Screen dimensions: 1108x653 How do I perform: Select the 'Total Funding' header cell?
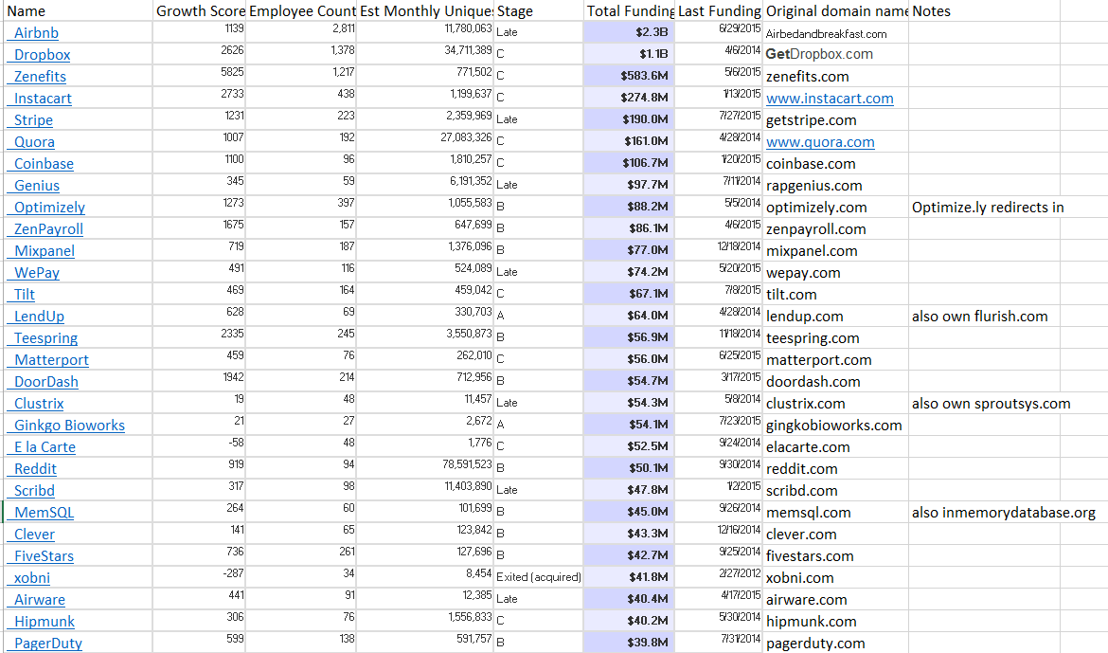pyautogui.click(x=629, y=10)
